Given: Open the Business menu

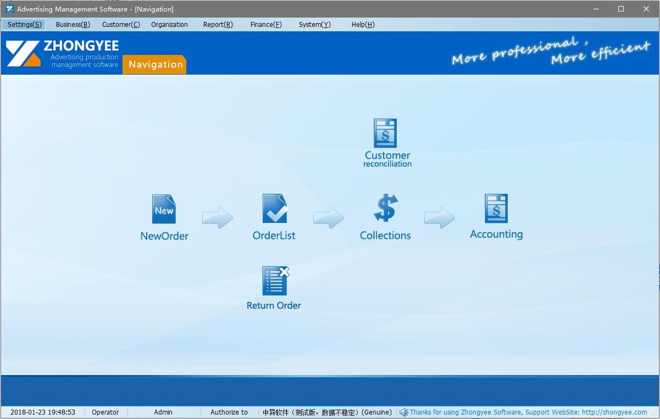Looking at the screenshot, I should tap(72, 24).
